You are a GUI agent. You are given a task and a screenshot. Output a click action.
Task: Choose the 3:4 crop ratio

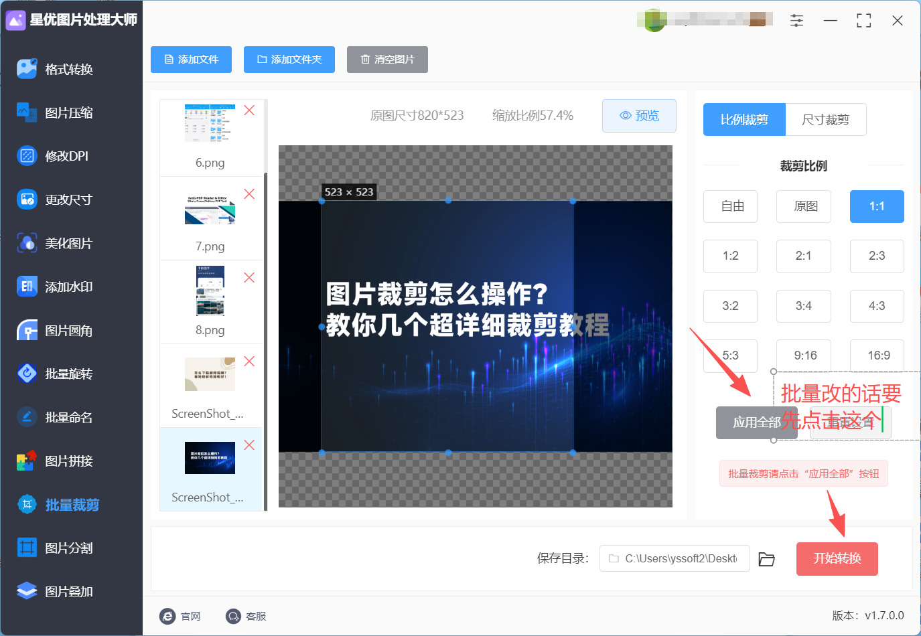(804, 307)
